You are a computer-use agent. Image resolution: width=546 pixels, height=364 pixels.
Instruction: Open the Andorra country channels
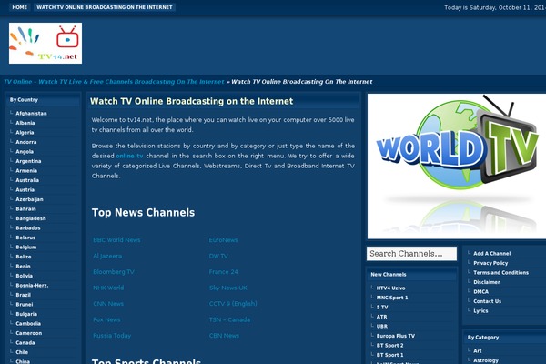pyautogui.click(x=26, y=142)
